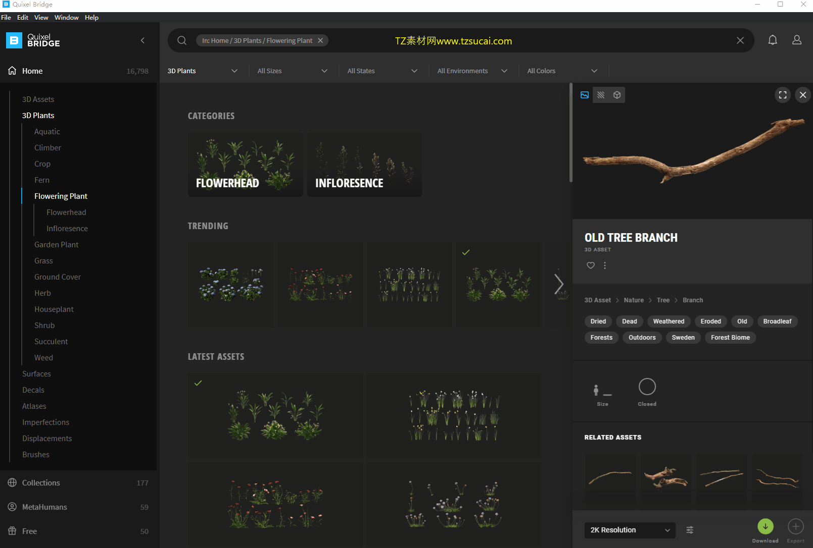
Task: Open the Help menu
Action: (91, 17)
